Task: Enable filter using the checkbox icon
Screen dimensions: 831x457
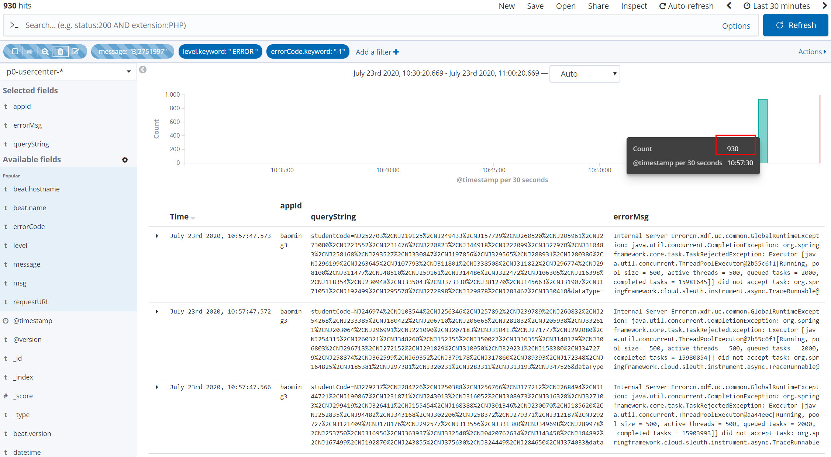Action: point(15,52)
